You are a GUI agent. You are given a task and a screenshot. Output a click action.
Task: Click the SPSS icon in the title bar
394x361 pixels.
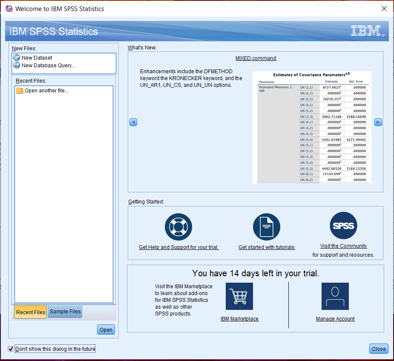click(9, 8)
